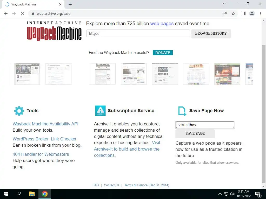Viewport: 266px width, 199px height.
Task: Click the Tools gear icon
Action: coord(19,111)
